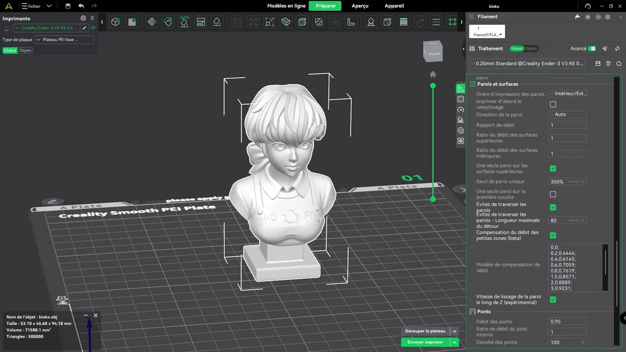
Task: Show more toolbar tools with the right arrow
Action: 461,22
